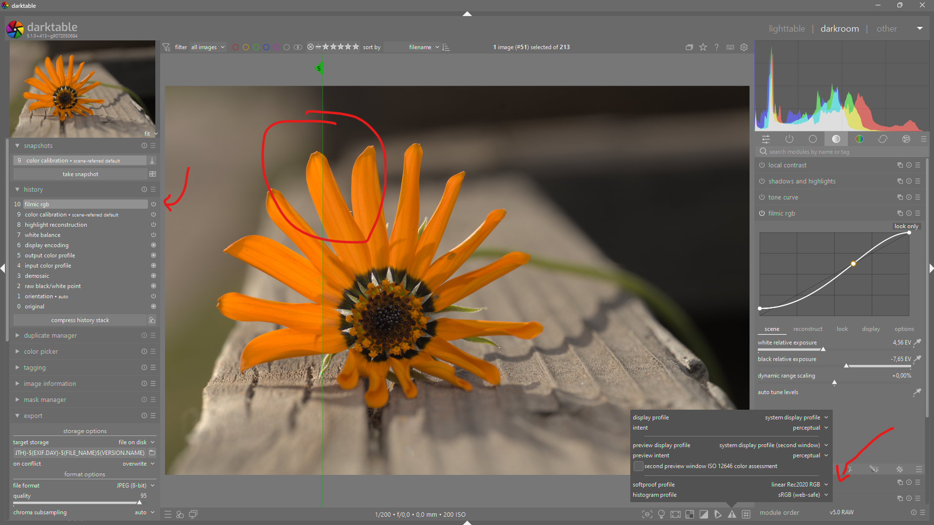934x525 pixels.
Task: Show the active modules group
Action: pyautogui.click(x=789, y=139)
